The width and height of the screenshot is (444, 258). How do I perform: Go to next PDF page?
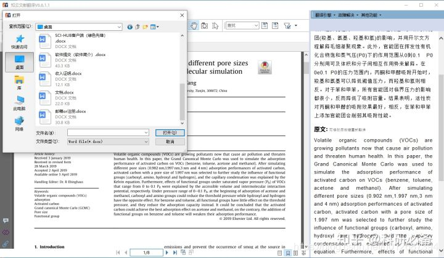[x=166, y=252]
